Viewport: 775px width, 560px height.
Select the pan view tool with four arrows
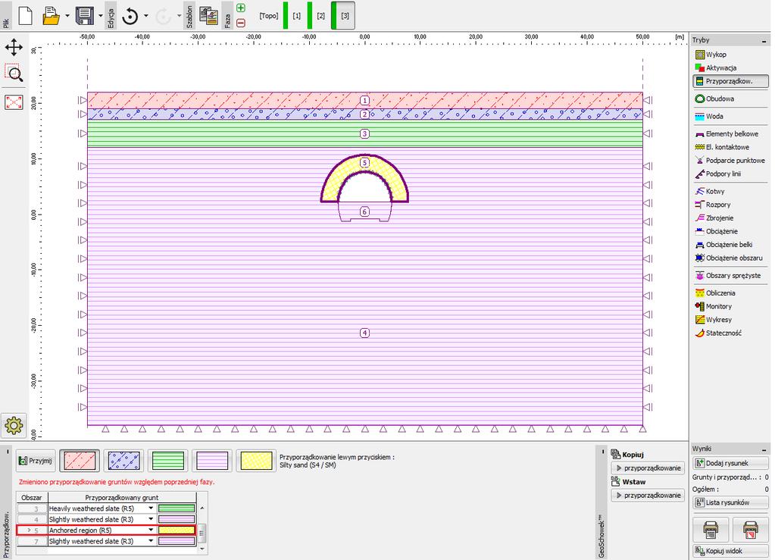(x=14, y=48)
